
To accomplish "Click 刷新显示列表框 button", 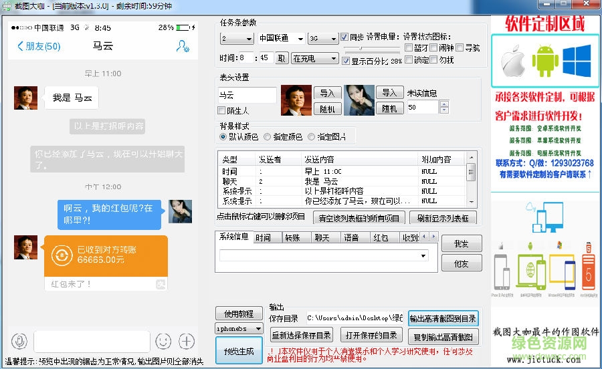I will (x=443, y=218).
